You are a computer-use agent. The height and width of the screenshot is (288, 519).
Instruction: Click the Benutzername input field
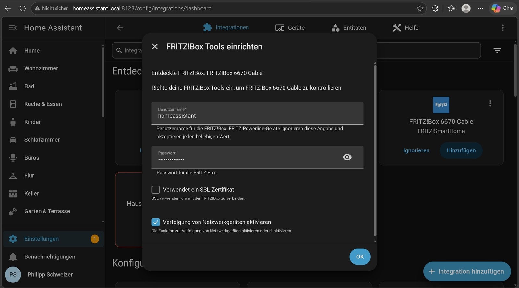click(x=257, y=113)
